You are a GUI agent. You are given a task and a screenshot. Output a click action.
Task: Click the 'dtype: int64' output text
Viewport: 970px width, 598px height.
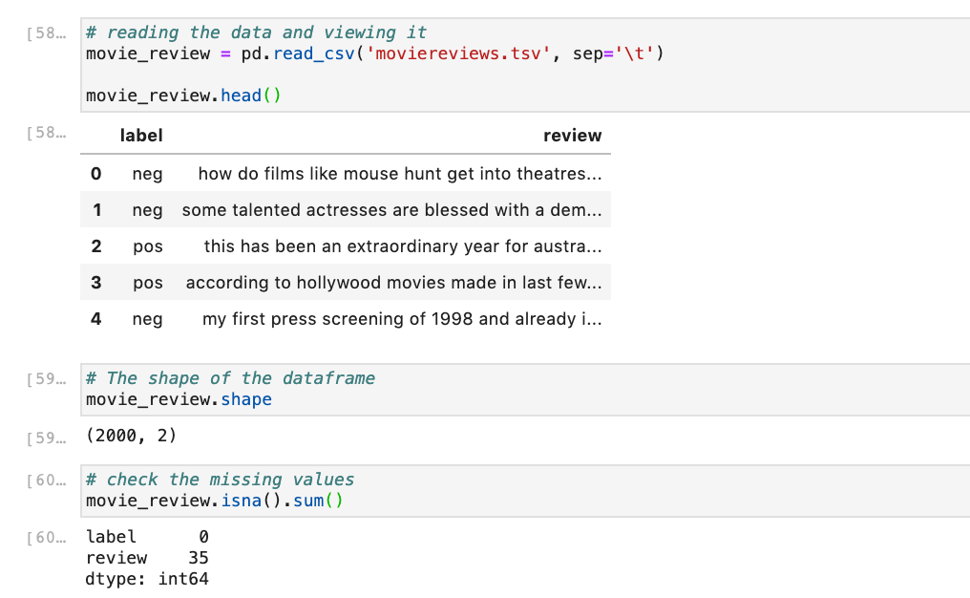click(x=147, y=579)
